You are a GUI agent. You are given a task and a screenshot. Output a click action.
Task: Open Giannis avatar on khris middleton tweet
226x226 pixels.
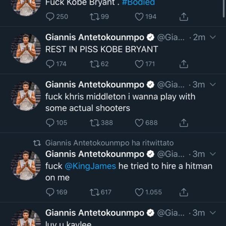[26, 96]
